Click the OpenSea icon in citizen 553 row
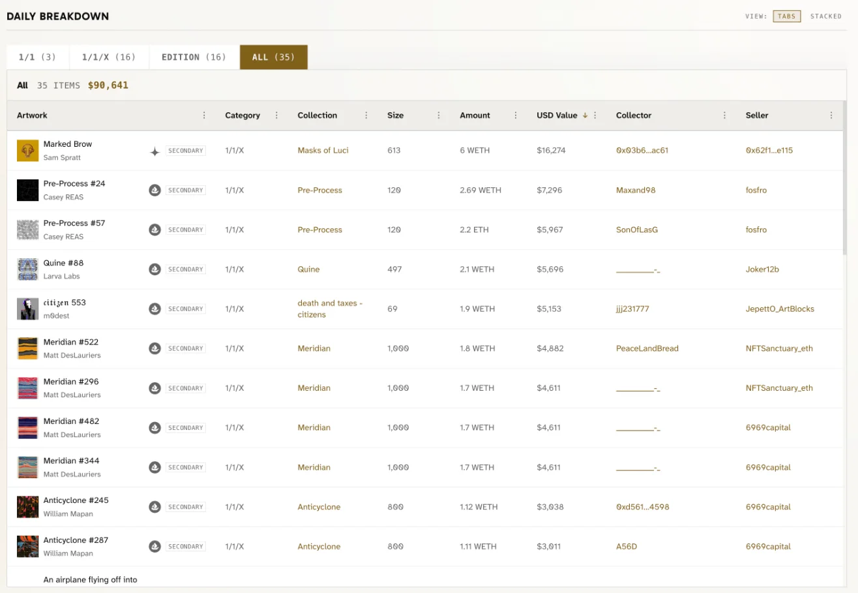Screen dimensions: 858x593 point(155,309)
